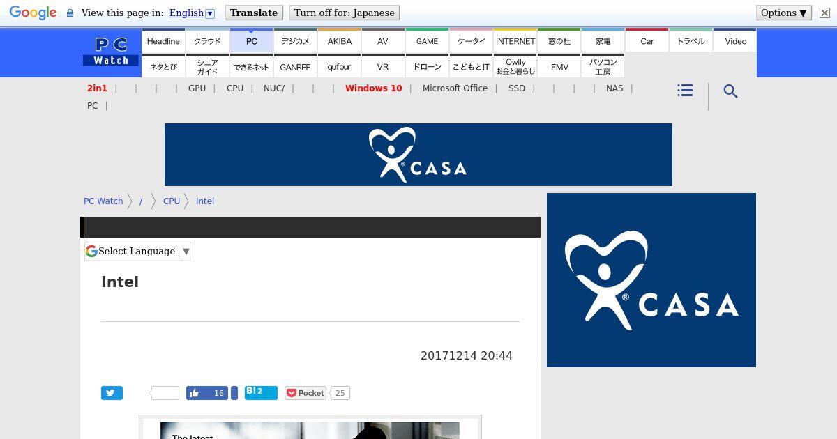Open the クラウド tab

click(x=207, y=40)
